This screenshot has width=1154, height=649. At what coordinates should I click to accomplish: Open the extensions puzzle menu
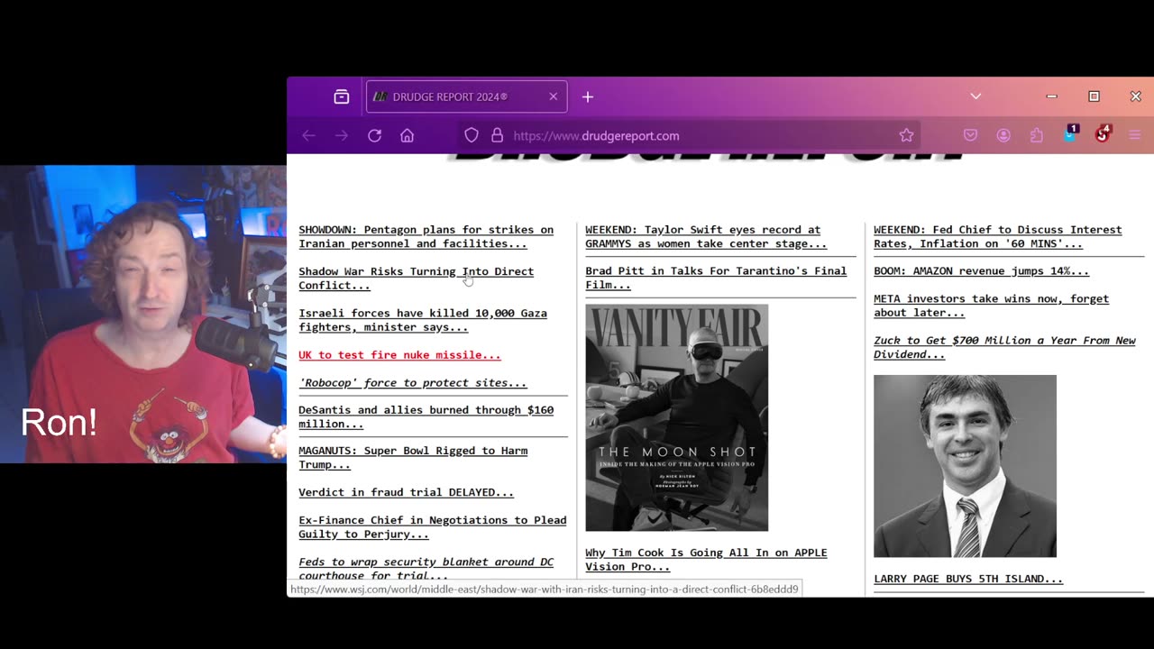click(x=1036, y=135)
